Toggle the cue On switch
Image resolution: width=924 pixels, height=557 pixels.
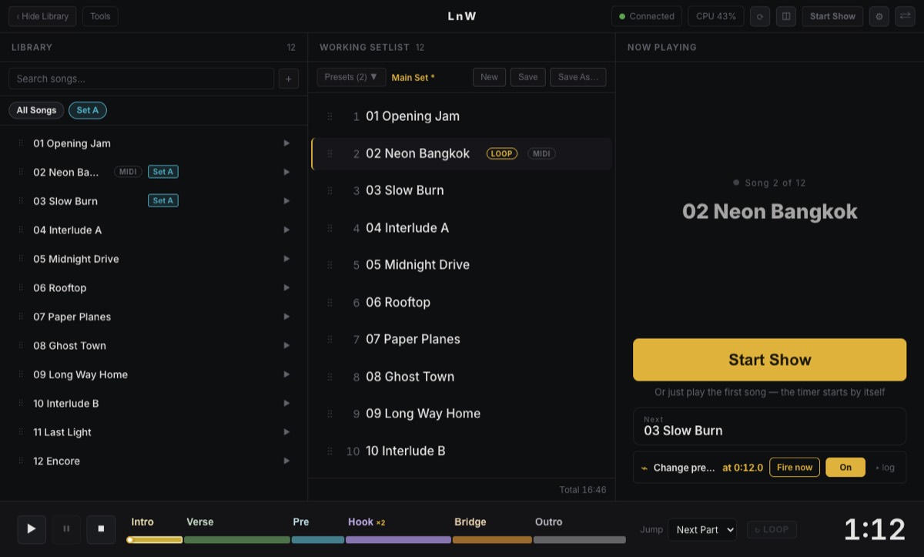tap(845, 467)
